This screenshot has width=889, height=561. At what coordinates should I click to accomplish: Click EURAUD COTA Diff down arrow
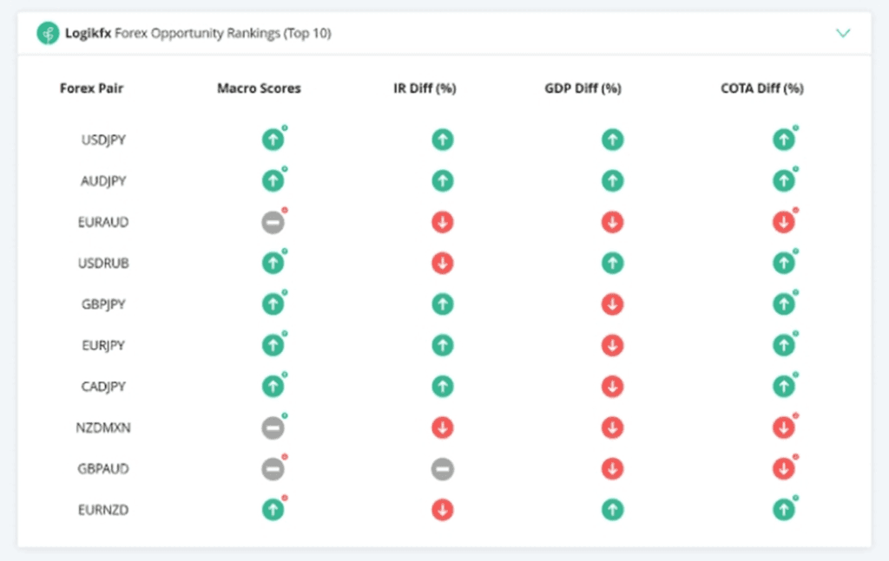[x=784, y=222]
